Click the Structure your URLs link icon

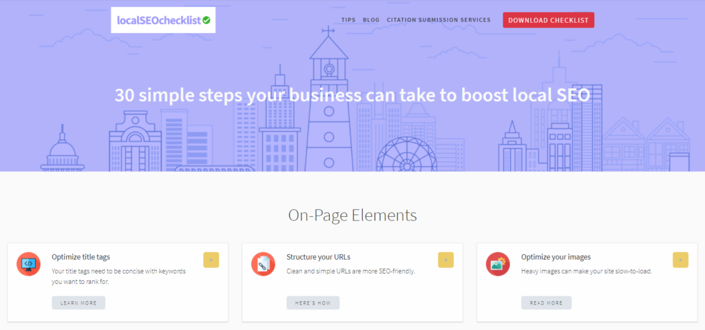pos(264,265)
